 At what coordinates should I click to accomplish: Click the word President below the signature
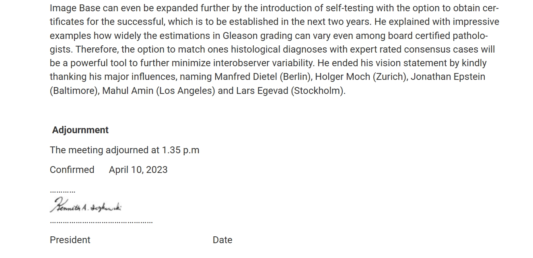coord(70,240)
